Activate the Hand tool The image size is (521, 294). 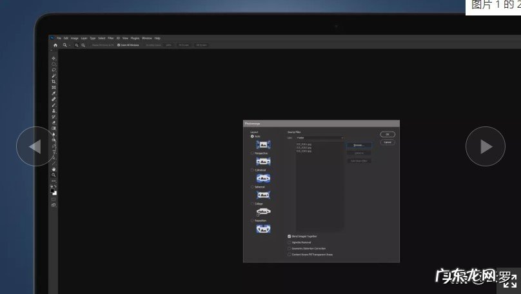coord(54,169)
